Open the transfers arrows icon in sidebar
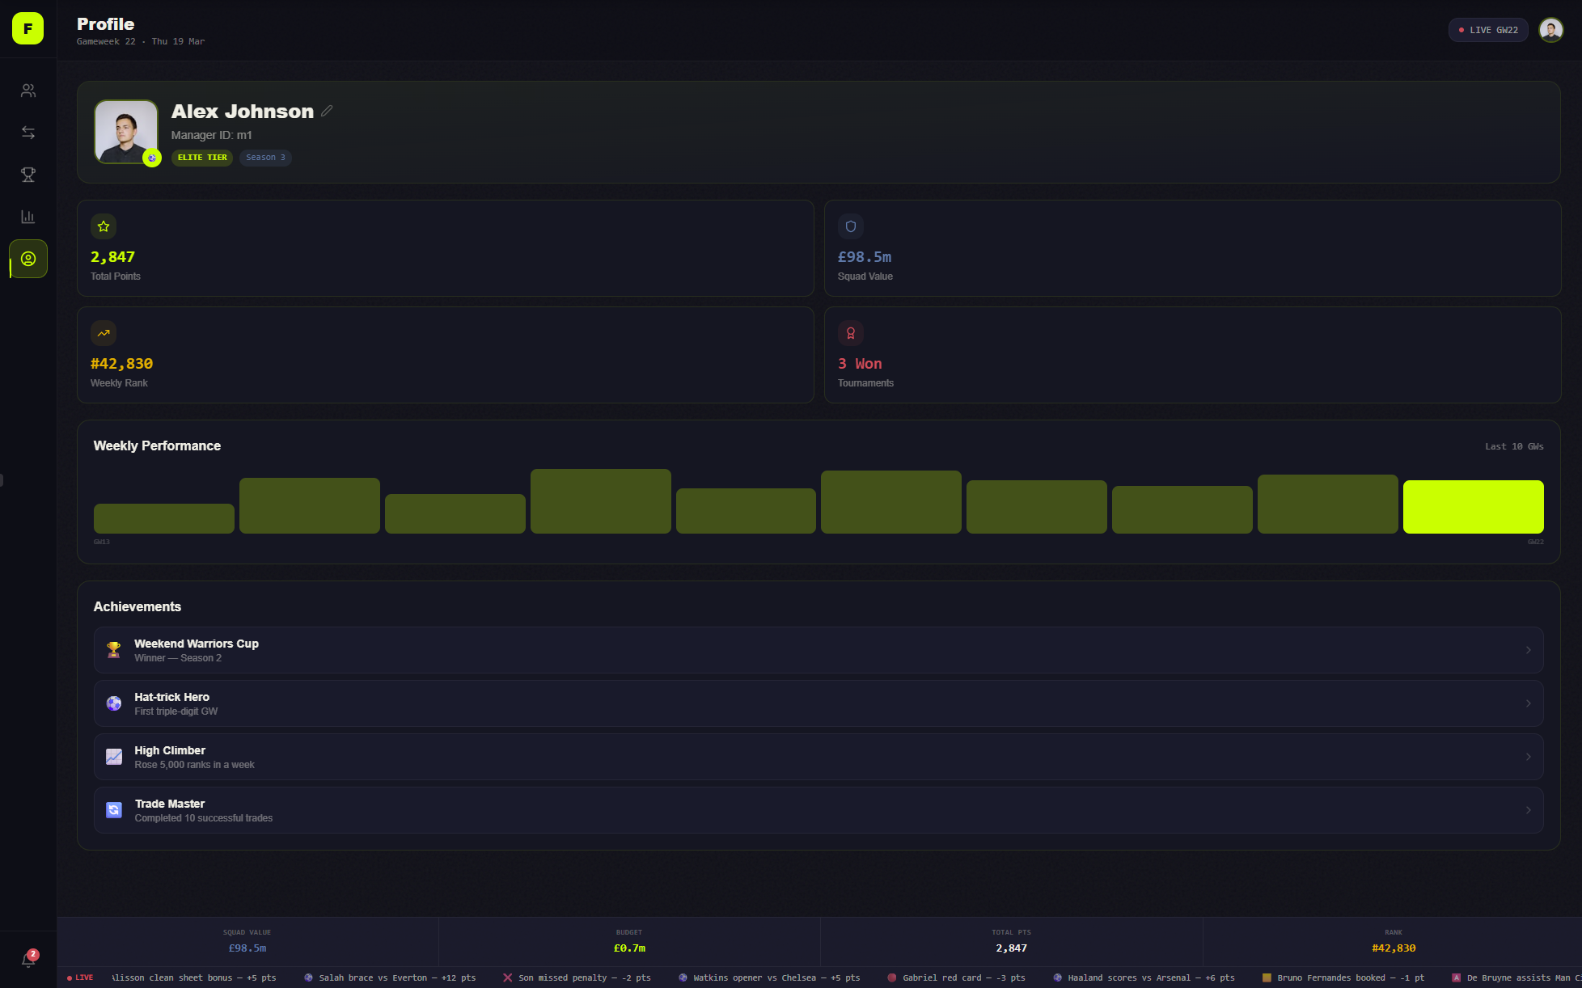 coord(28,133)
